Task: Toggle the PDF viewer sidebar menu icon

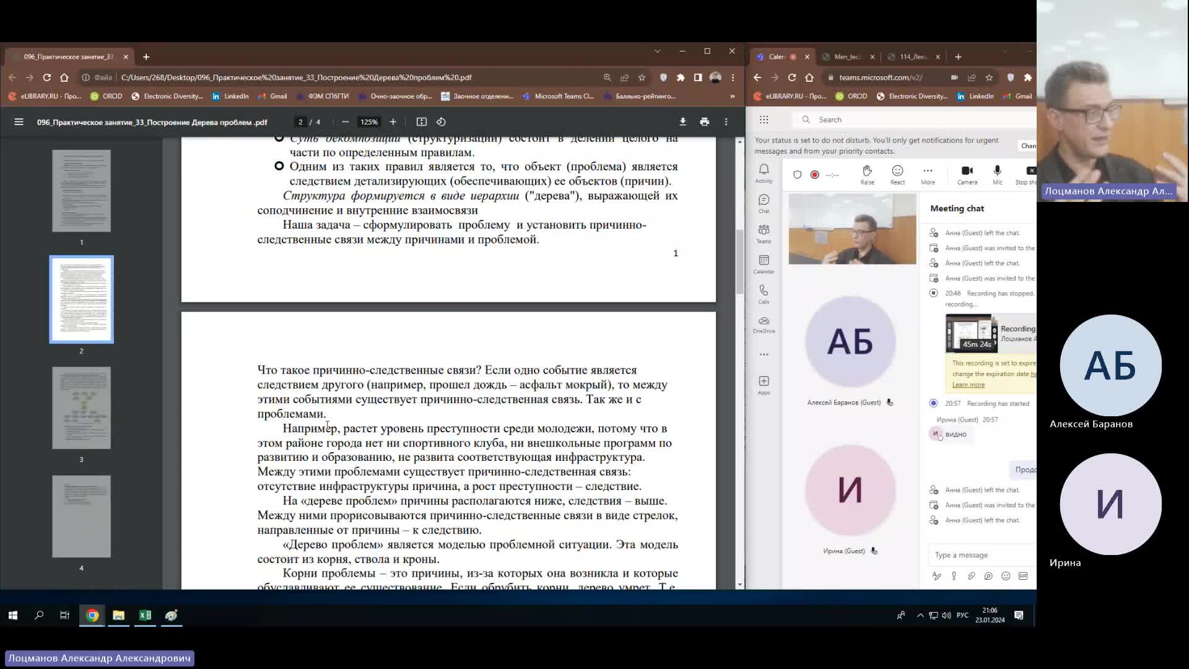Action: (19, 122)
